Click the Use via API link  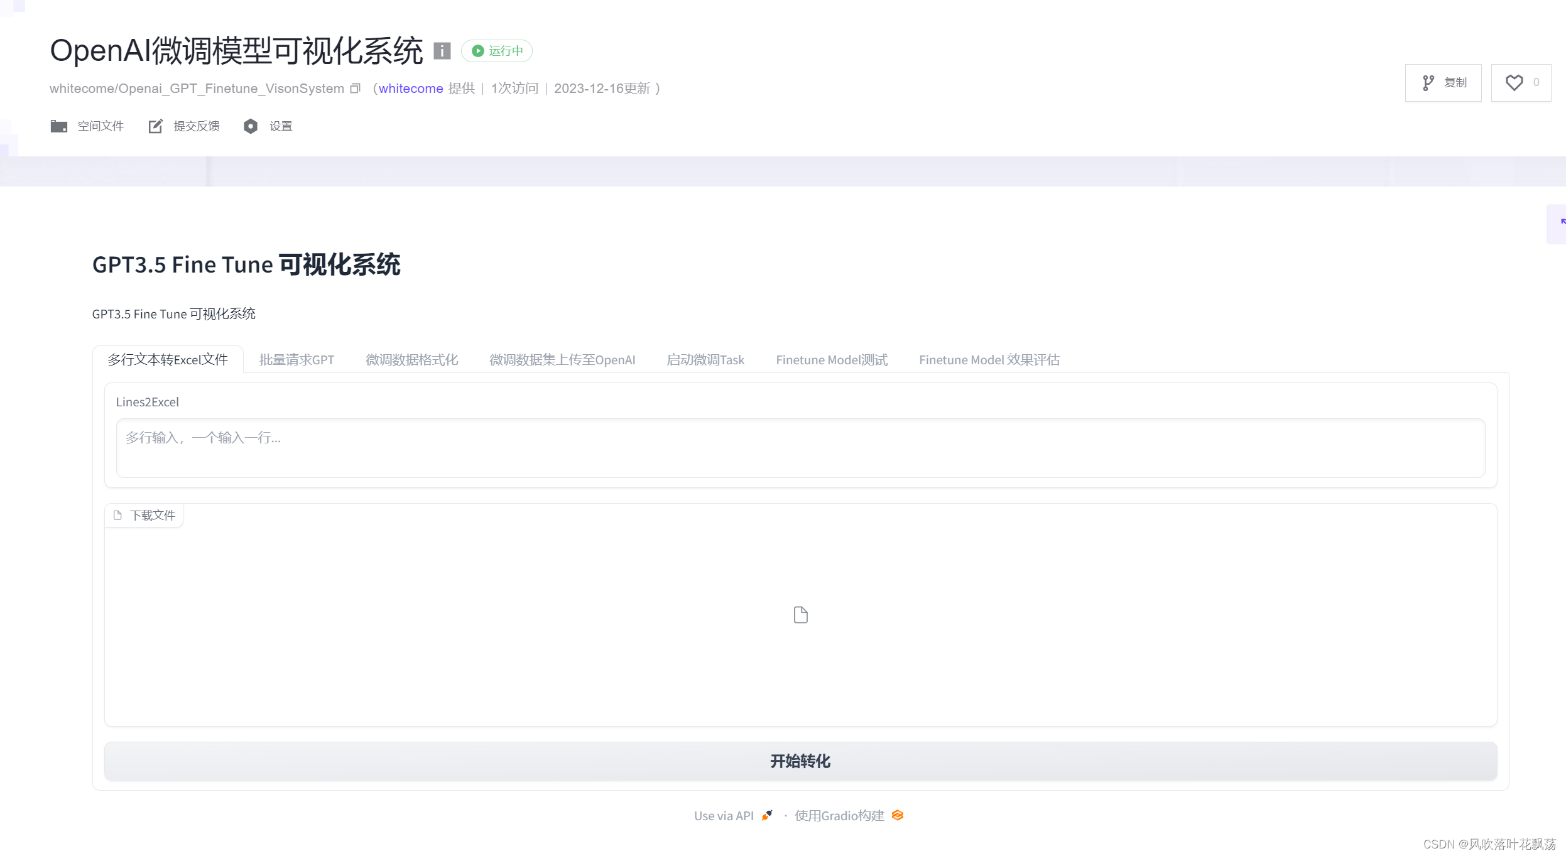[723, 815]
